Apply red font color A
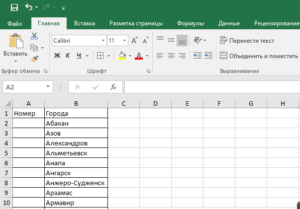The height and width of the screenshot is (209, 300). 139,56
